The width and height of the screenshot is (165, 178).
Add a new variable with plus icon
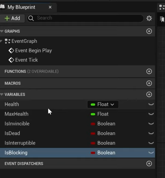click(149, 94)
